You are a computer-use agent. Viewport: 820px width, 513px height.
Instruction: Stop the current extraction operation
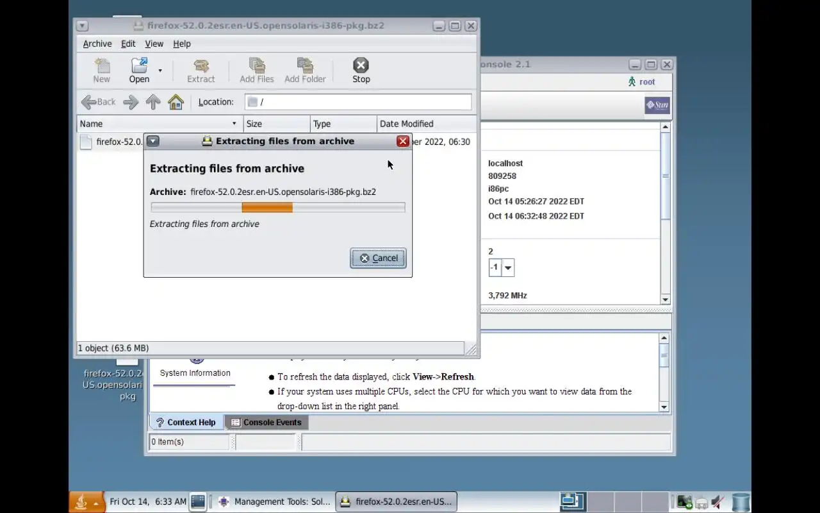click(x=361, y=71)
